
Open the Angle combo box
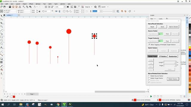click(x=175, y=65)
